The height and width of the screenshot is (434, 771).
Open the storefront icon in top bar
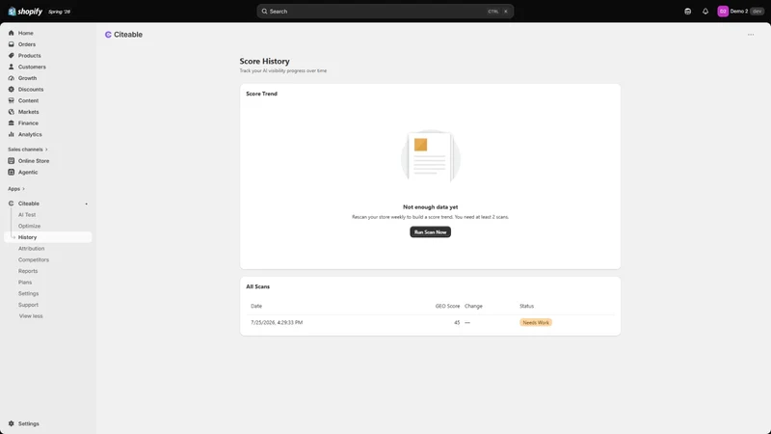687,12
